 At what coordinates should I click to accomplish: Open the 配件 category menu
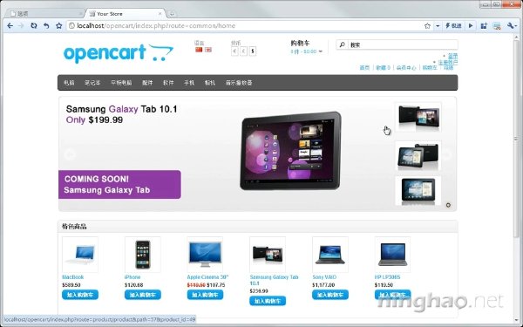[147, 83]
